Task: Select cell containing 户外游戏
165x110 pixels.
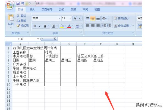Action: click(20, 64)
